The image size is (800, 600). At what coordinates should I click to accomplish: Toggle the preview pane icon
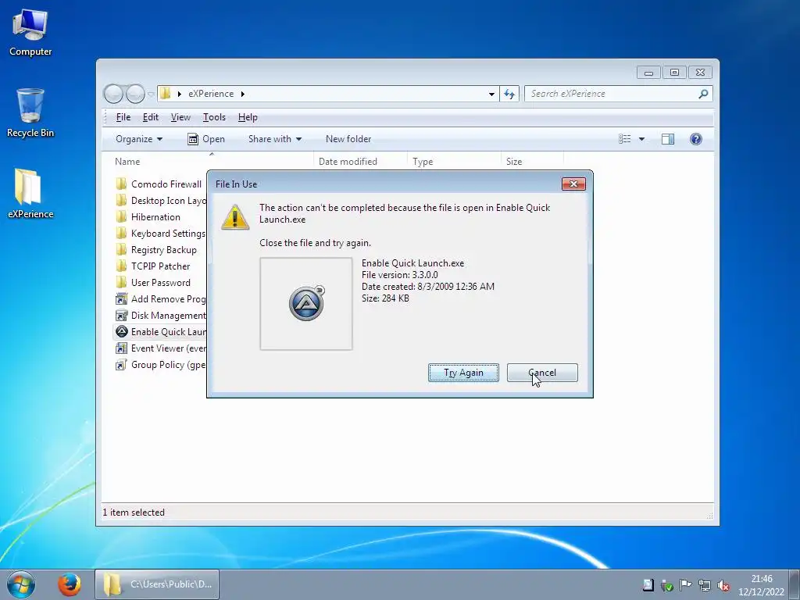(x=668, y=139)
